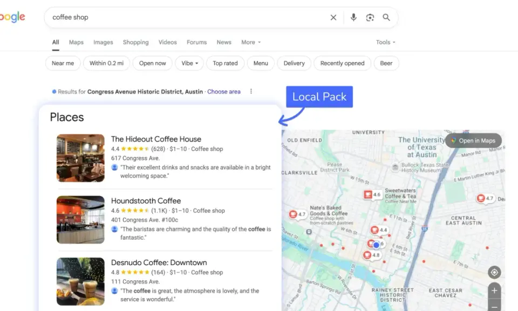The width and height of the screenshot is (518, 311).
Task: Start voice search with the microphone icon
Action: [353, 17]
